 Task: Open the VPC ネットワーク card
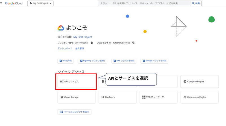158,97
